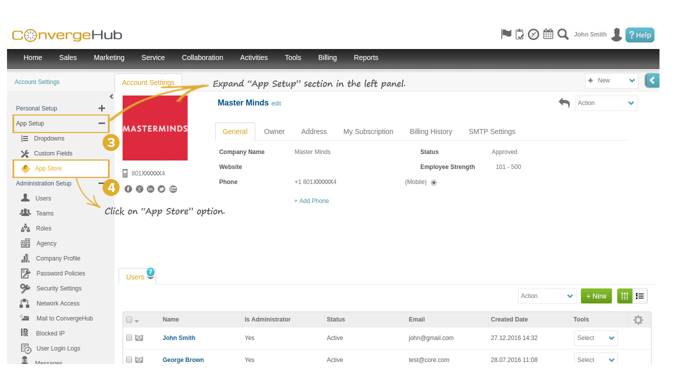Open George Brown user link in table
675x385 pixels.
point(183,360)
